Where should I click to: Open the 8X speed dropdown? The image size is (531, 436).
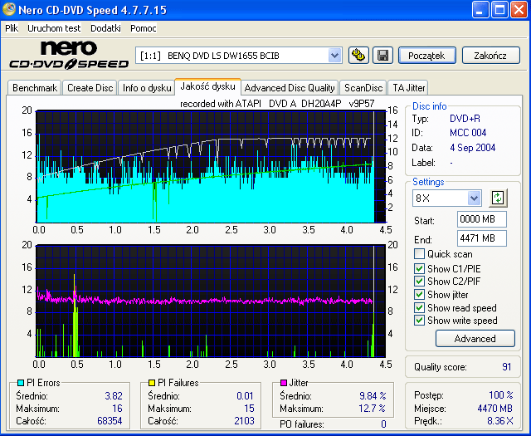tap(474, 198)
